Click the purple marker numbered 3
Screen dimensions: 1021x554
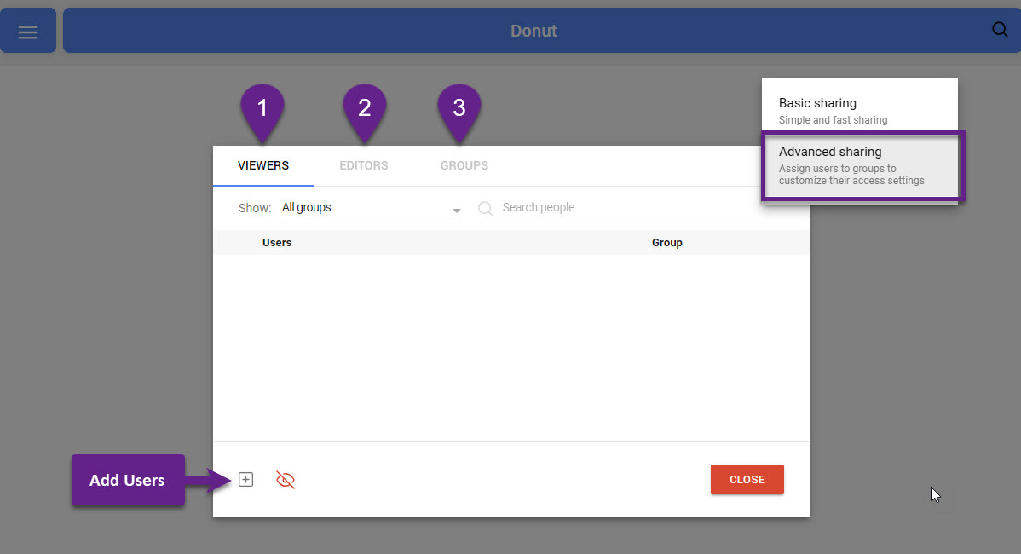pyautogui.click(x=459, y=110)
